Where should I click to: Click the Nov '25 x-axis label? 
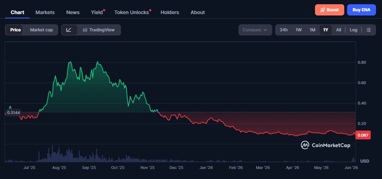(x=148, y=168)
